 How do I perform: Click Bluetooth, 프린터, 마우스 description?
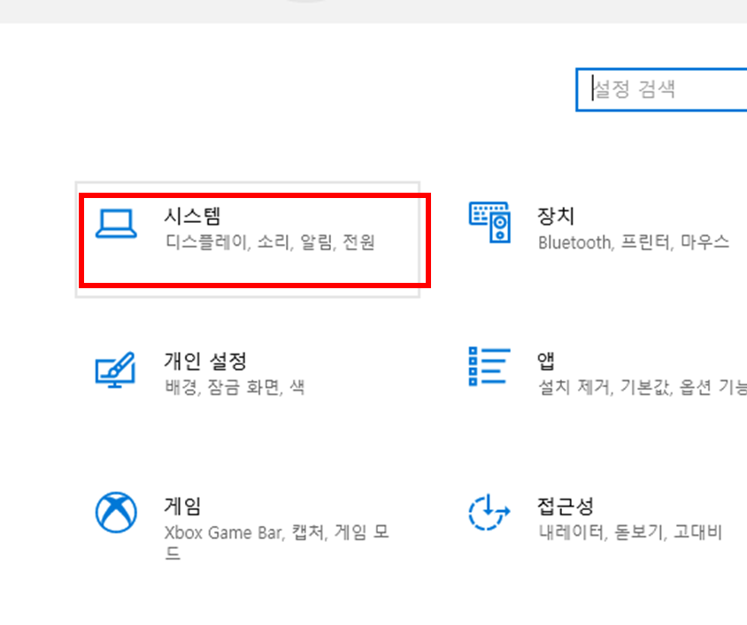pyautogui.click(x=634, y=242)
